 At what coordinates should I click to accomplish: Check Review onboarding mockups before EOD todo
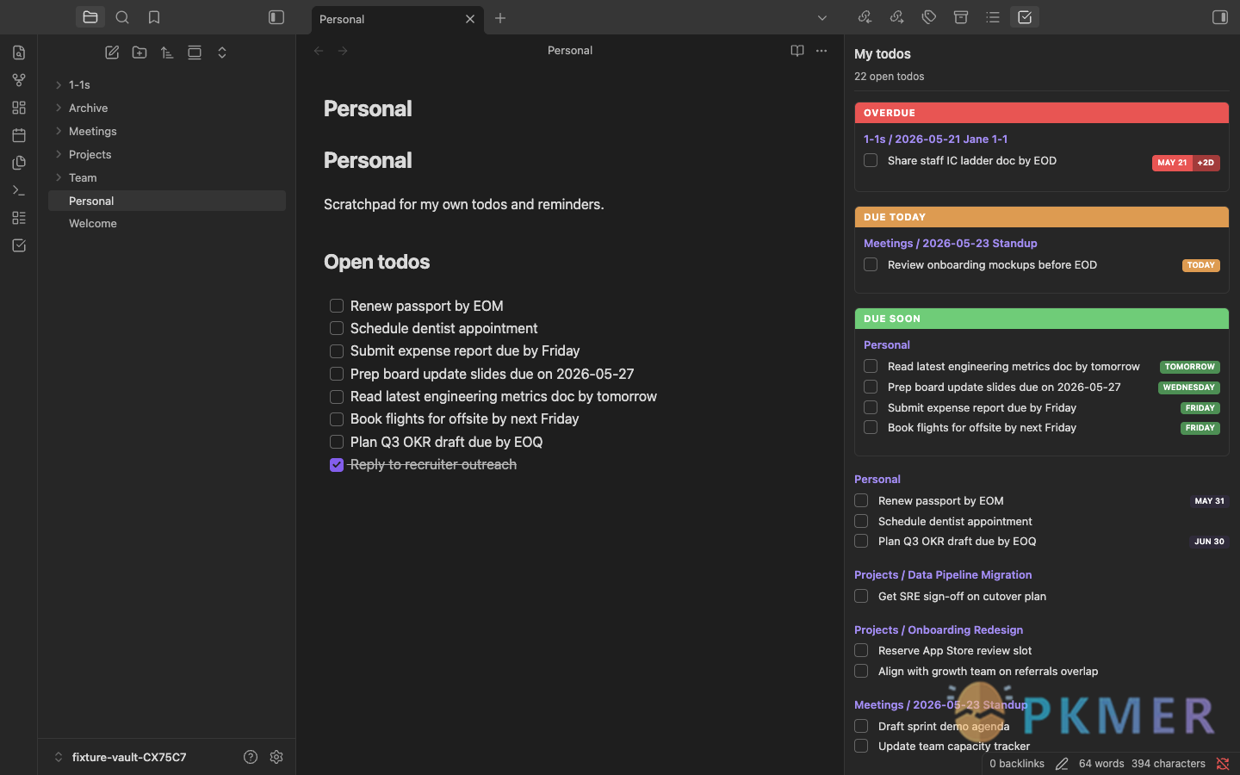pos(871,264)
